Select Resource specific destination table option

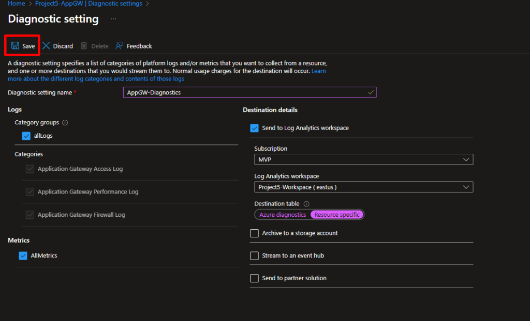click(337, 215)
